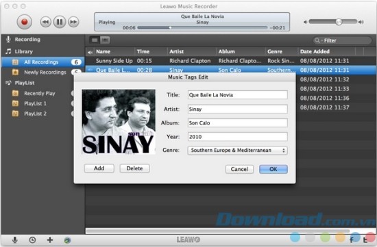
Task: Skip to the next track with fast-forward
Action: point(73,22)
